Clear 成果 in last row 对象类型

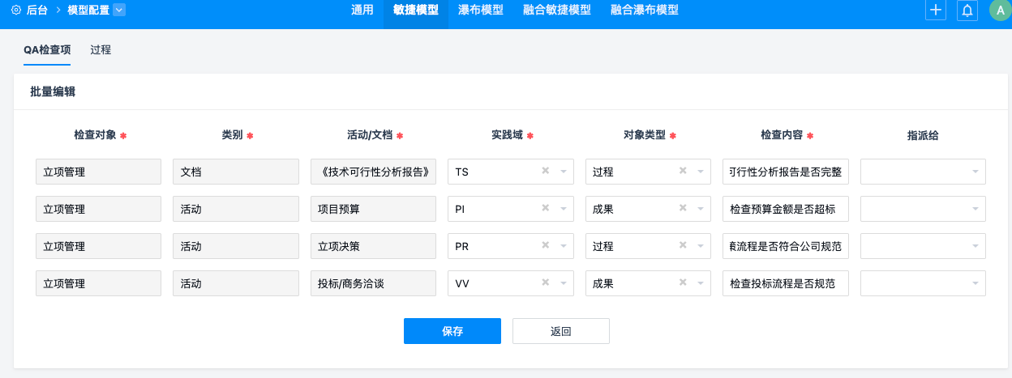point(683,283)
